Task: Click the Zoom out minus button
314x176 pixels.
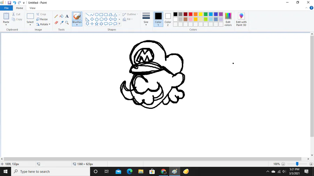Action: pos(283,164)
